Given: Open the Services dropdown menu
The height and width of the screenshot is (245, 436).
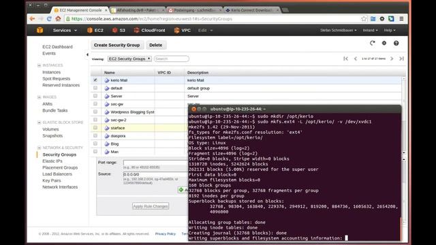Looking at the screenshot, I should tap(65, 30).
